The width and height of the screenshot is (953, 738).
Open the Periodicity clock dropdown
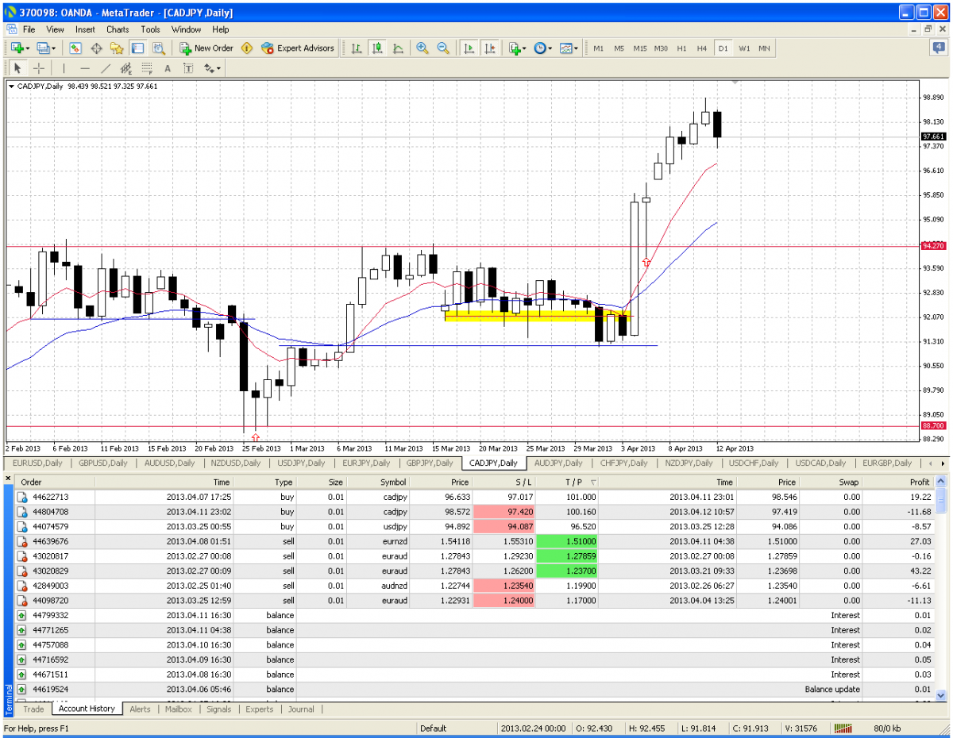[x=543, y=48]
